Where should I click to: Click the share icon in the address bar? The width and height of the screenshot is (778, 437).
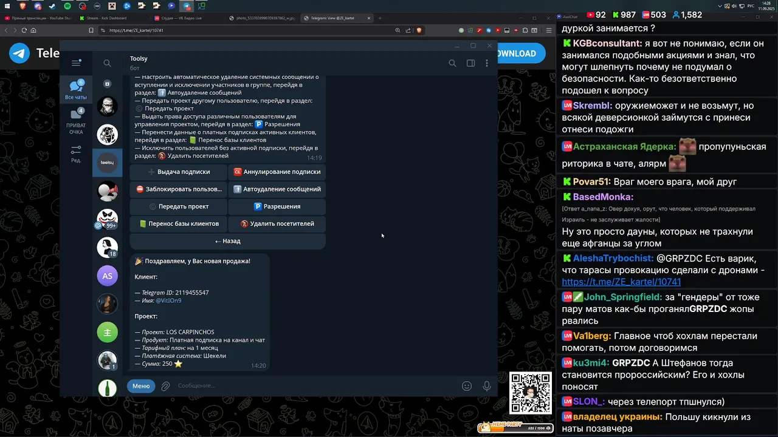[x=407, y=30]
